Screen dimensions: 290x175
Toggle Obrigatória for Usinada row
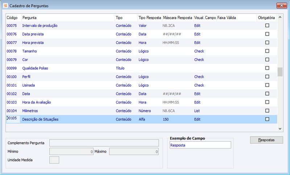(267, 85)
